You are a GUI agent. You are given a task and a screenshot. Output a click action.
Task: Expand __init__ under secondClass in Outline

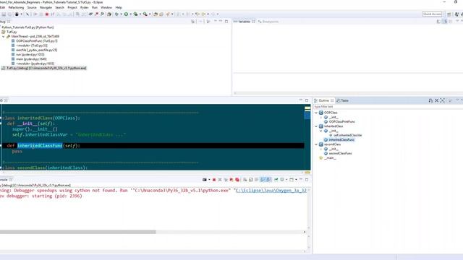321,149
